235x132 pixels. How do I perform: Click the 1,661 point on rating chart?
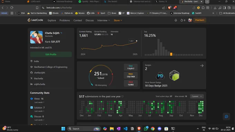pos(137,41)
